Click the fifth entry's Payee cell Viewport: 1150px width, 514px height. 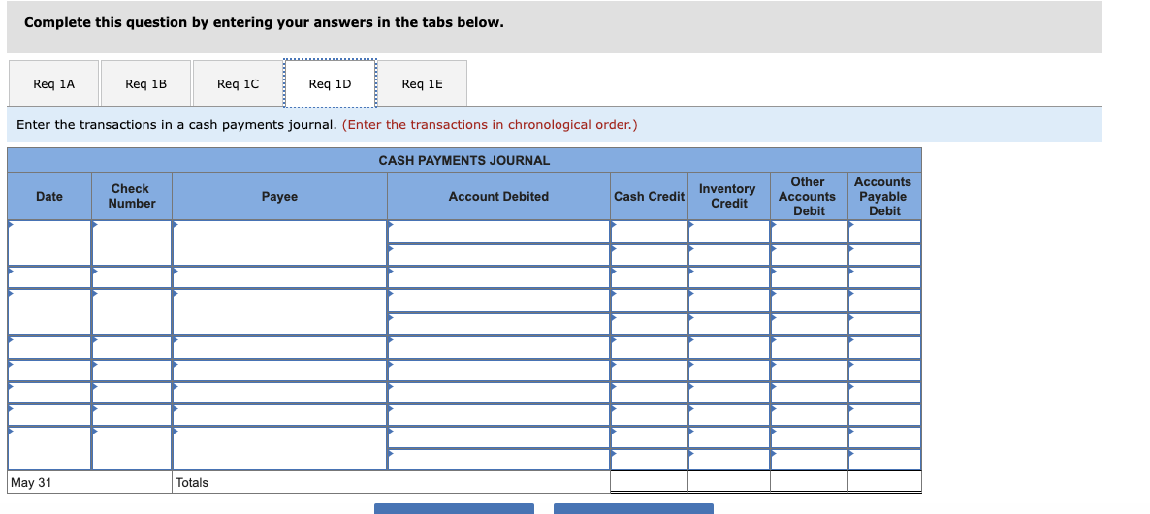point(279,370)
